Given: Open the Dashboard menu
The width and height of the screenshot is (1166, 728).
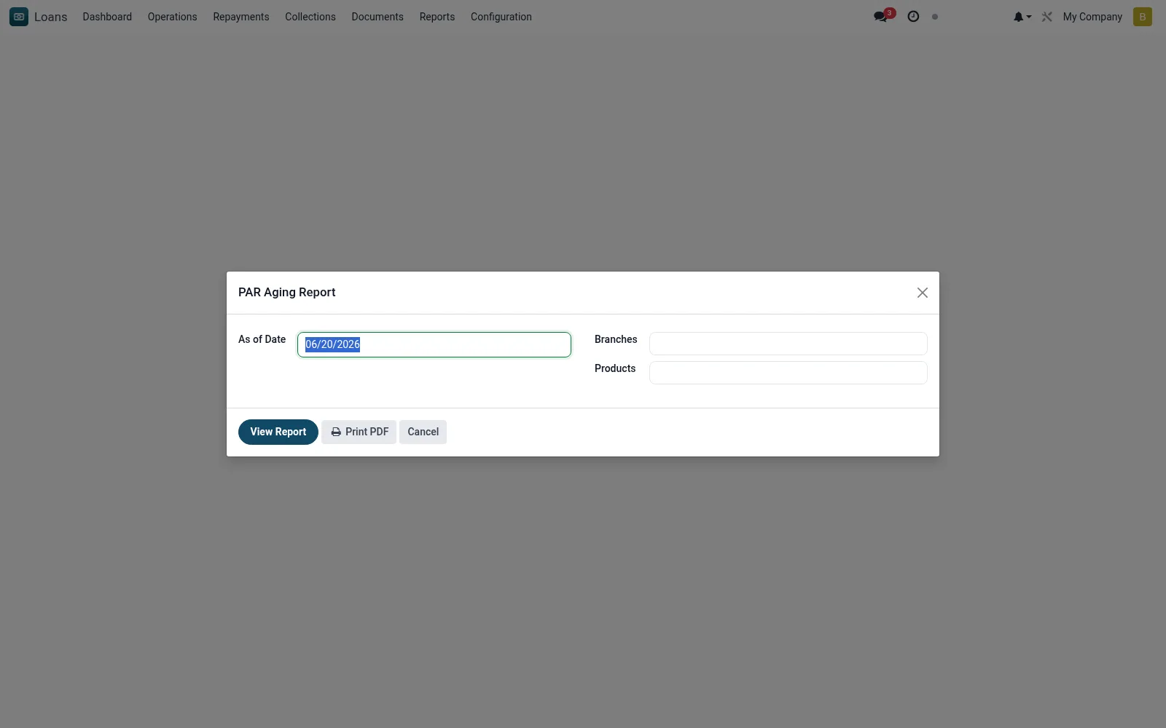Looking at the screenshot, I should 107,17.
